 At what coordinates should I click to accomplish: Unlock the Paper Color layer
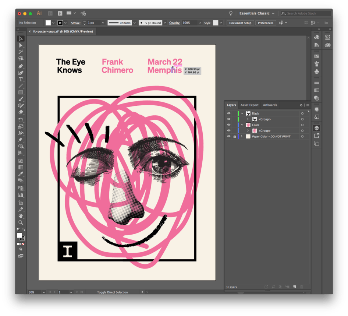tap(234, 137)
